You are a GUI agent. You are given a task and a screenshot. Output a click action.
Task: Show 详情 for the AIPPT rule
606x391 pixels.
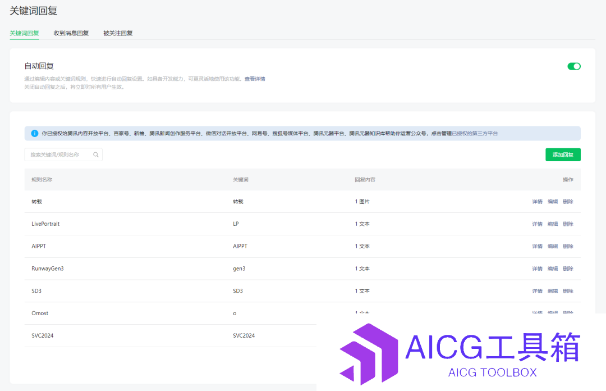[x=537, y=246]
